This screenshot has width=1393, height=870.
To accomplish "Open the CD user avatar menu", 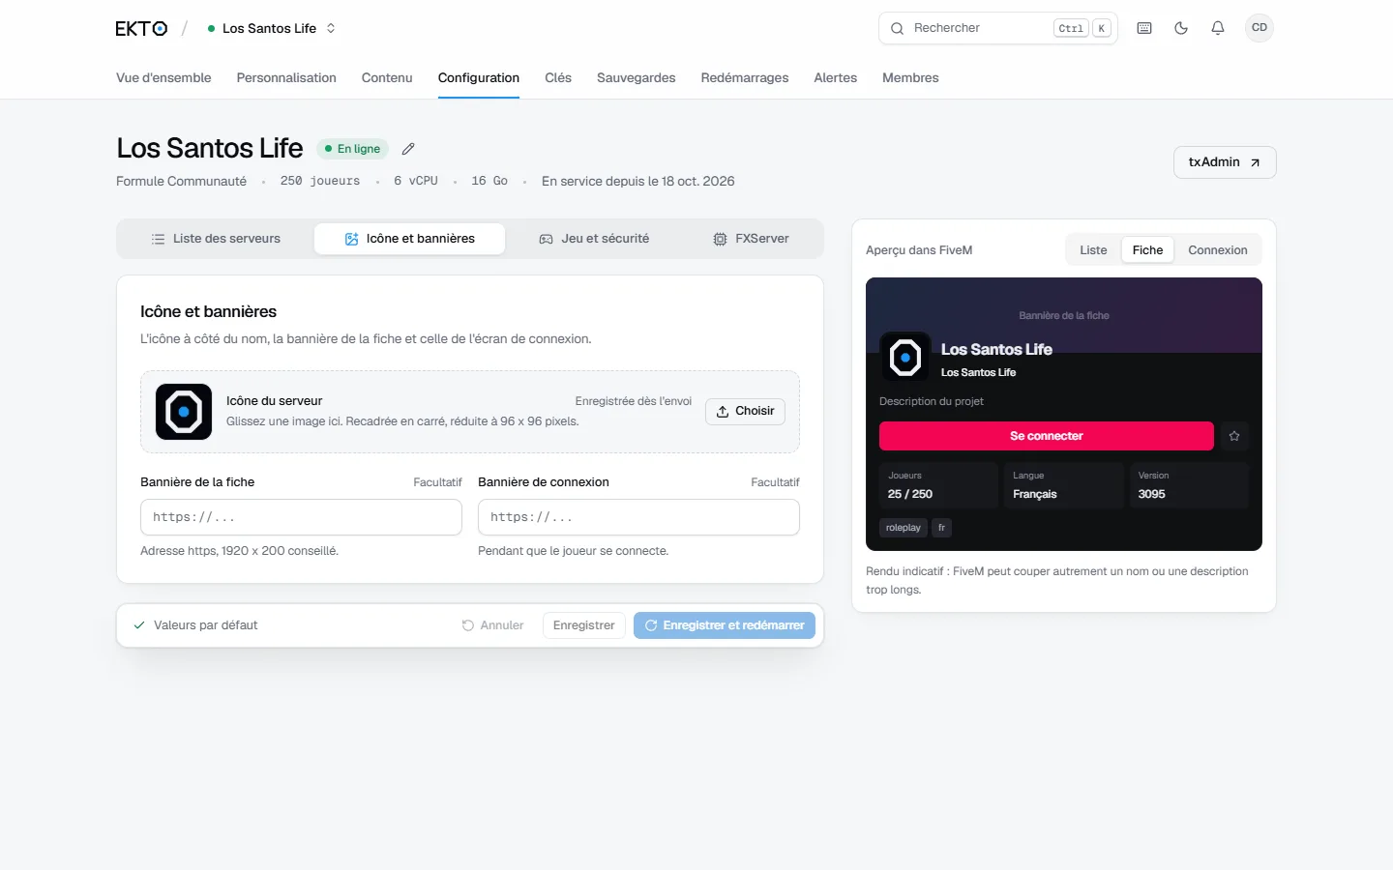I will [1260, 28].
